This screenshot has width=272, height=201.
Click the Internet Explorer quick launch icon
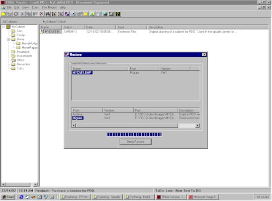[x=21, y=197]
